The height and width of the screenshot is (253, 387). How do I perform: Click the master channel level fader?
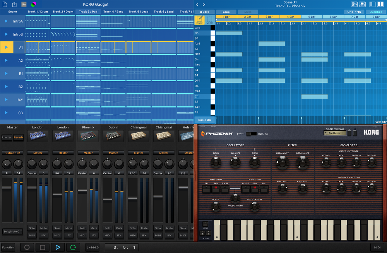[x=7, y=188]
